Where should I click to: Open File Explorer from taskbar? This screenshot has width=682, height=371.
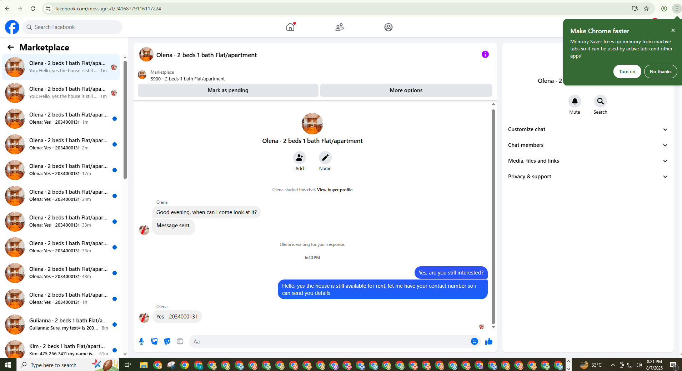144,365
